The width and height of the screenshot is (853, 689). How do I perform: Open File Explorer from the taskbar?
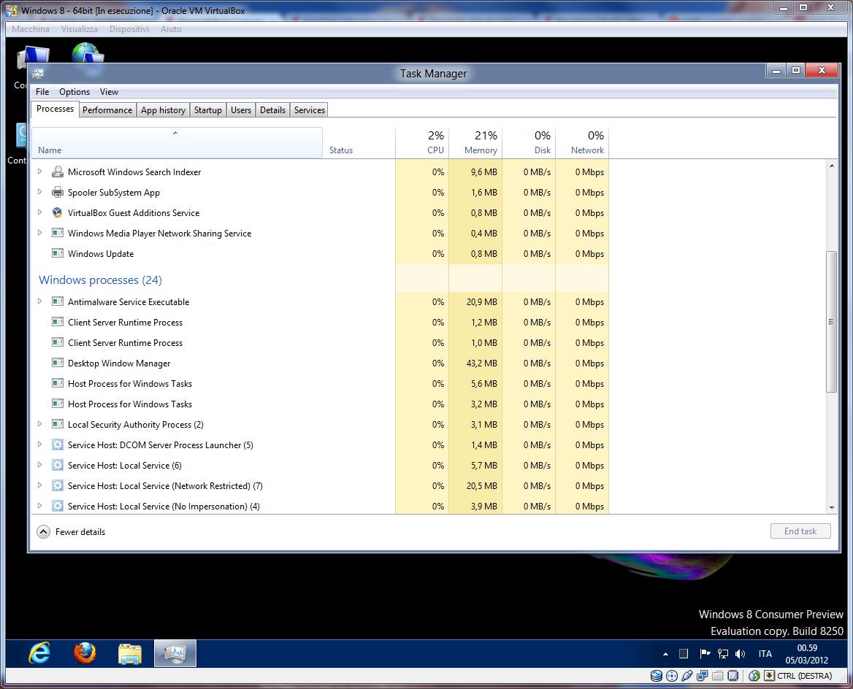pyautogui.click(x=130, y=653)
